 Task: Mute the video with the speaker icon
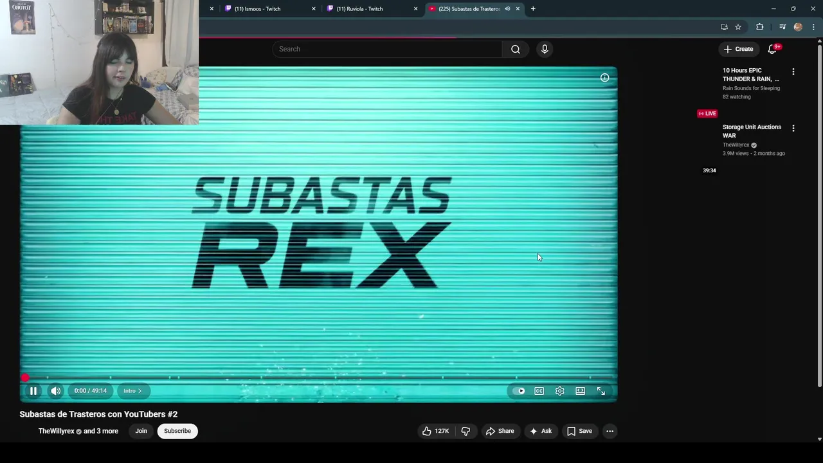56,391
